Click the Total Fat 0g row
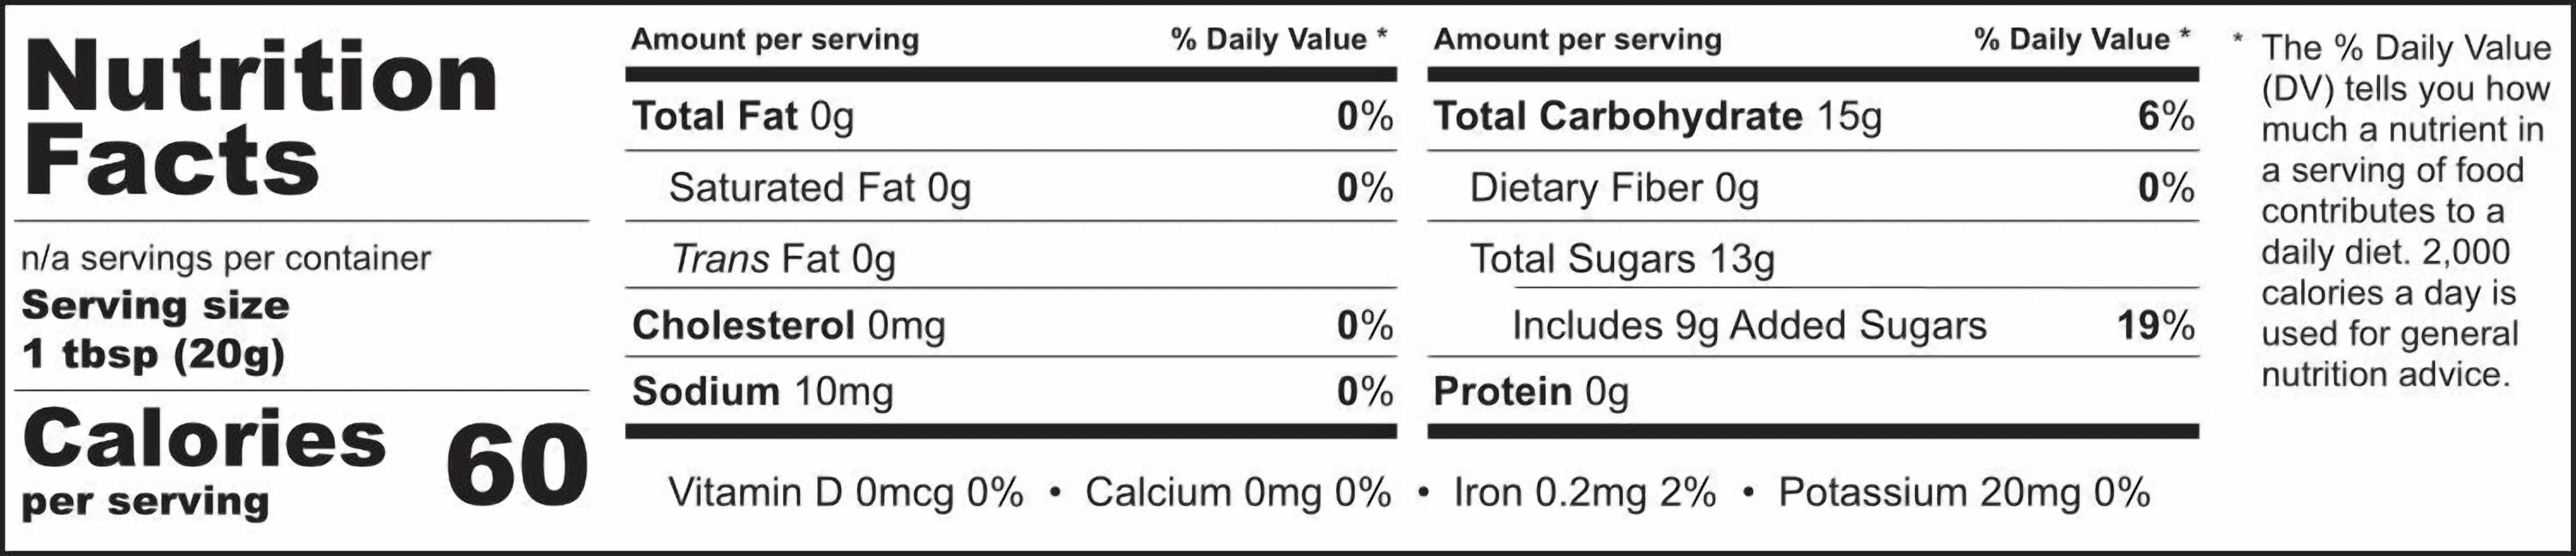This screenshot has height=556, width=2576. (1011, 116)
